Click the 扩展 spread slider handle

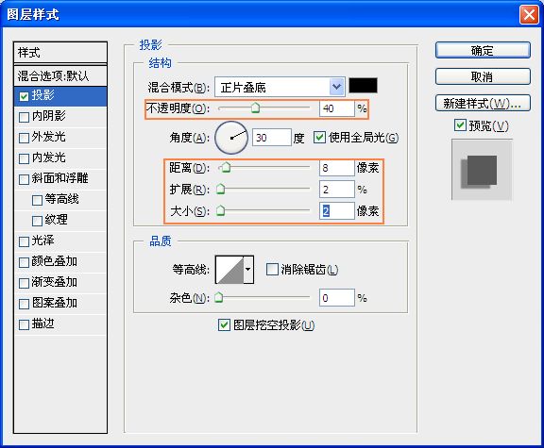[x=220, y=189]
